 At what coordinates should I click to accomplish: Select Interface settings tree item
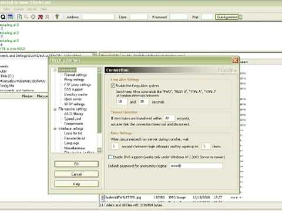coord(70,128)
